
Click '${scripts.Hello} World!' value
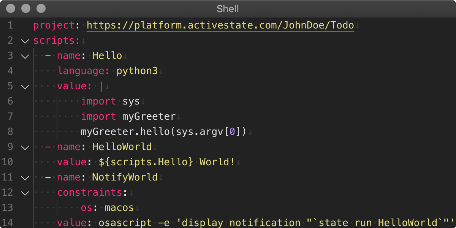pos(167,162)
